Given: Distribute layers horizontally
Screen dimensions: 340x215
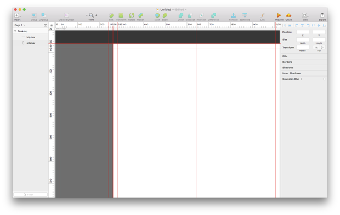Looking at the screenshot, I should point(284,25).
